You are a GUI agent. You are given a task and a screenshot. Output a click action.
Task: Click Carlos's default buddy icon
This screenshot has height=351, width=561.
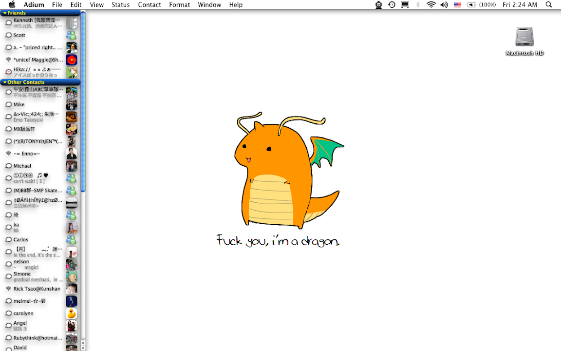tap(72, 240)
